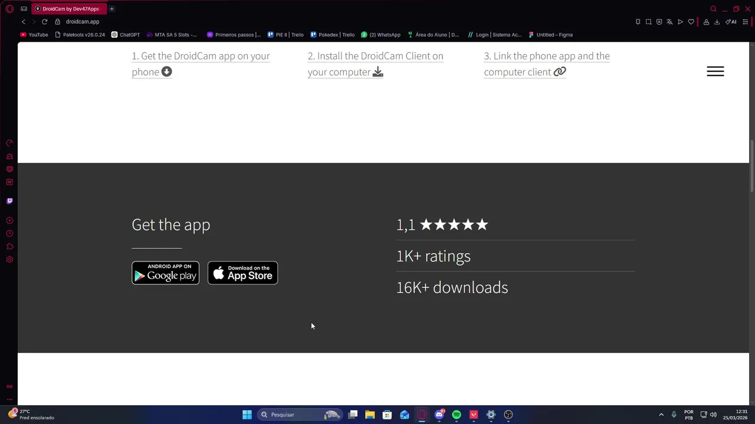View site security lock info
This screenshot has width=755, height=424.
pyautogui.click(x=57, y=22)
